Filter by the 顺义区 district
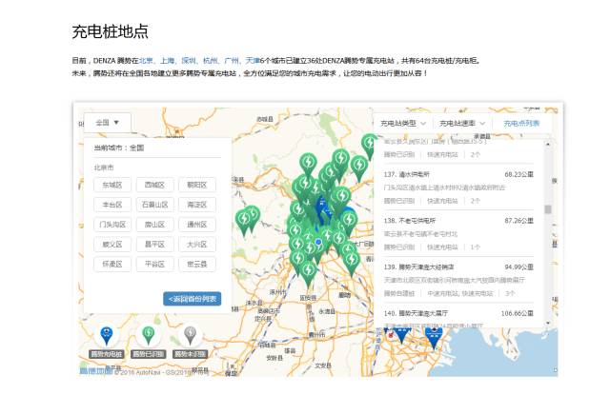The image size is (610, 395). pyautogui.click(x=112, y=245)
